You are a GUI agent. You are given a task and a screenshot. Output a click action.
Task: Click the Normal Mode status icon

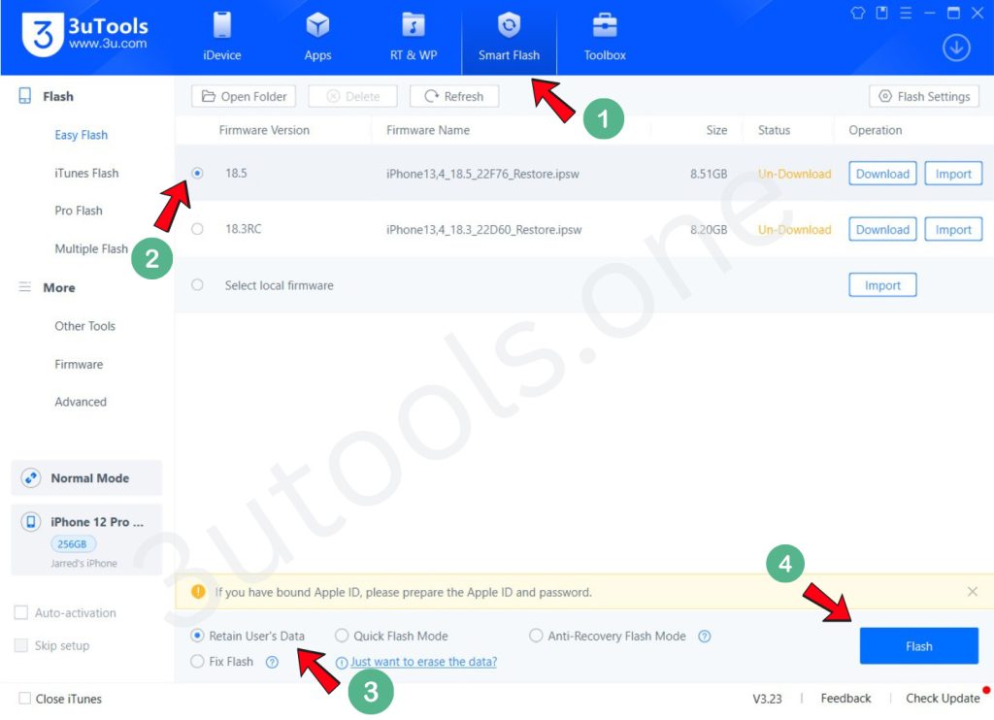[30, 477]
